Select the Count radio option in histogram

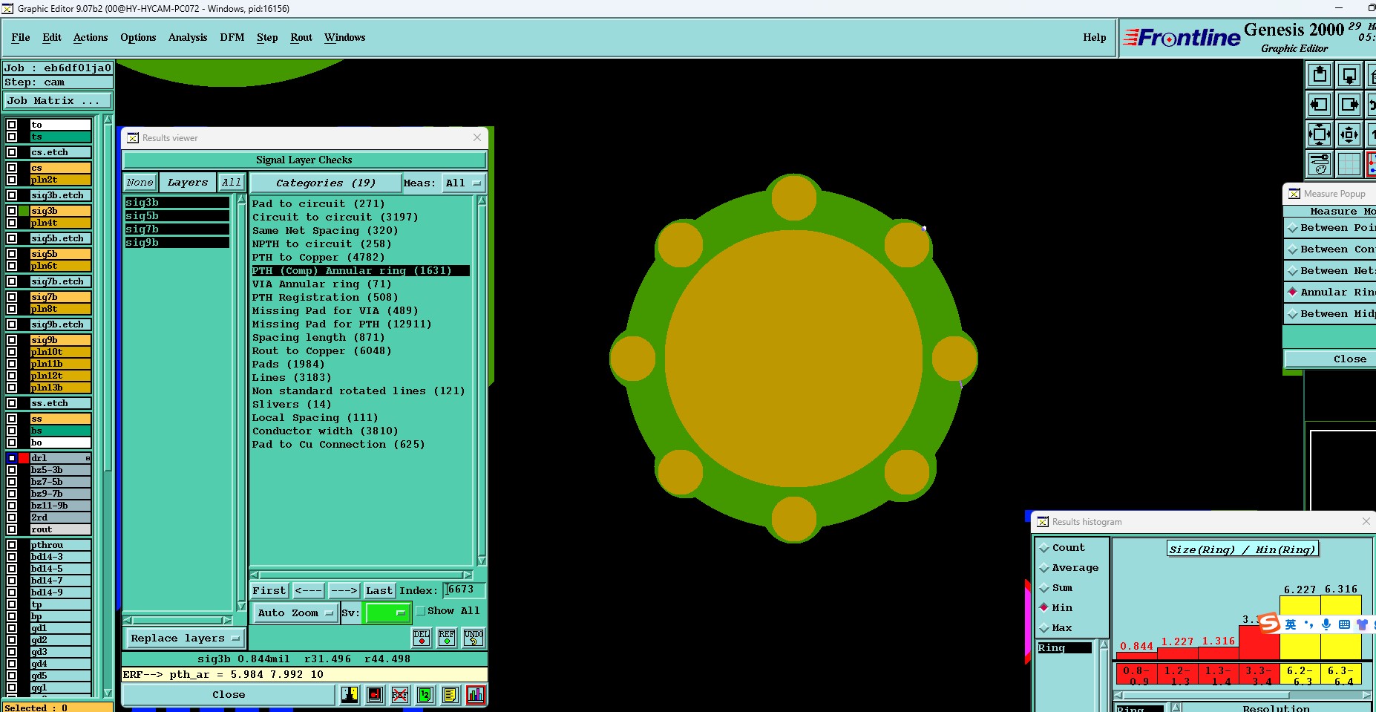[1044, 548]
